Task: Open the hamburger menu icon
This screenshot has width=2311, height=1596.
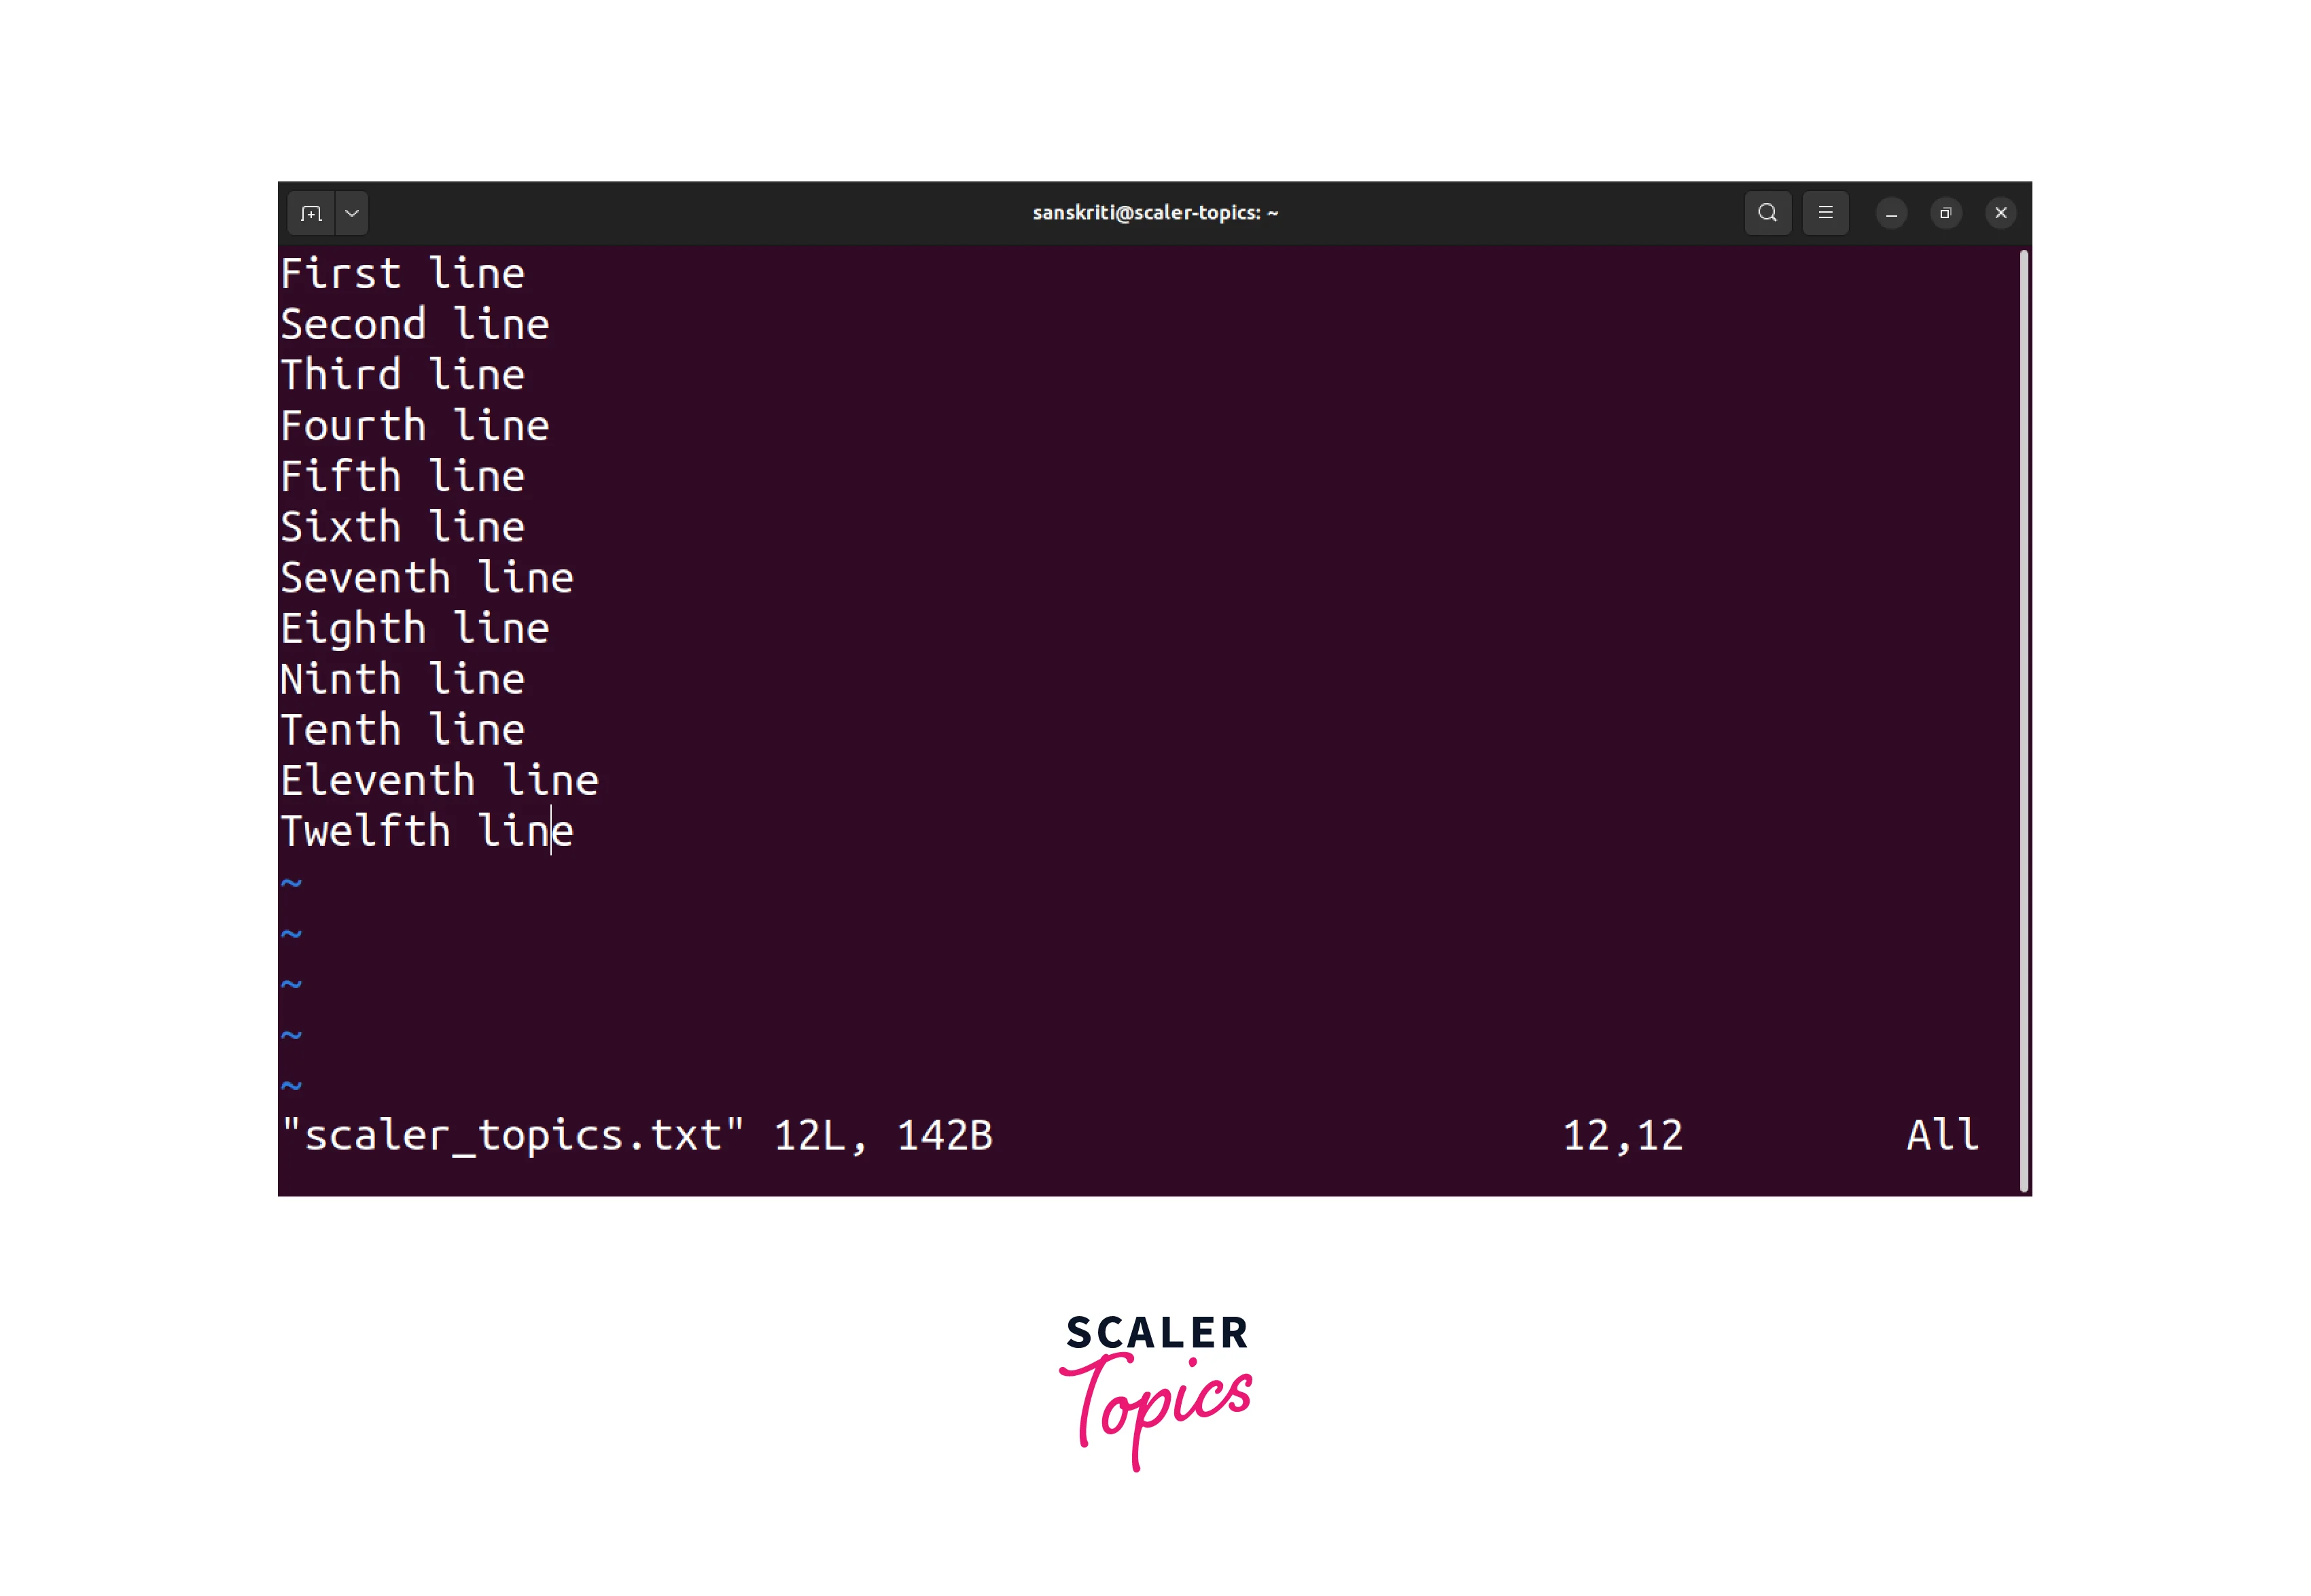Action: (x=1827, y=213)
